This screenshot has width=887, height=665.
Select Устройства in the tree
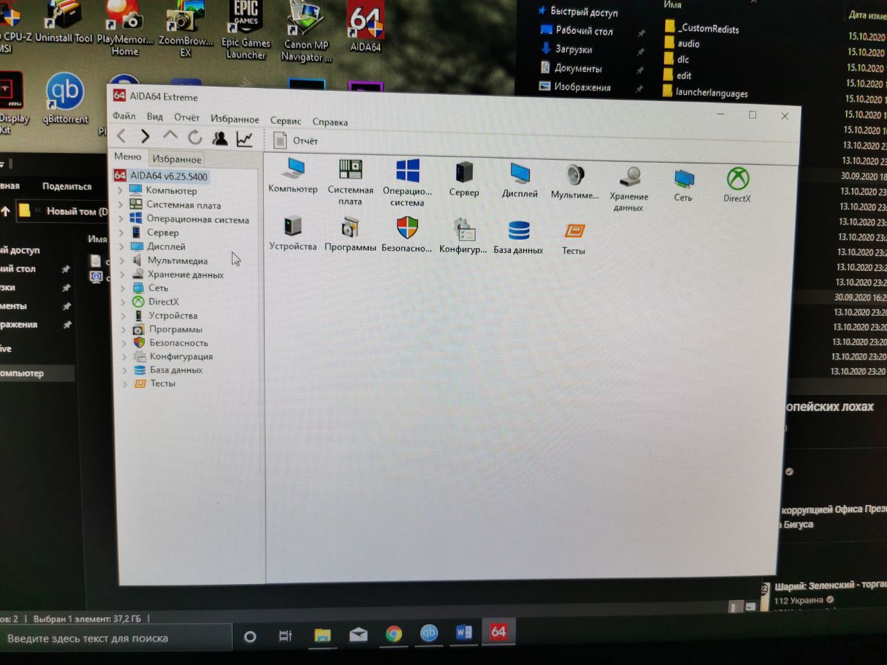173,315
